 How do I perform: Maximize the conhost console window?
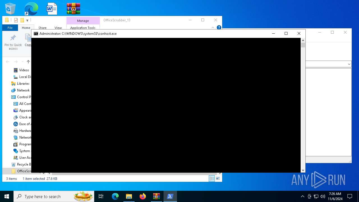(x=286, y=33)
